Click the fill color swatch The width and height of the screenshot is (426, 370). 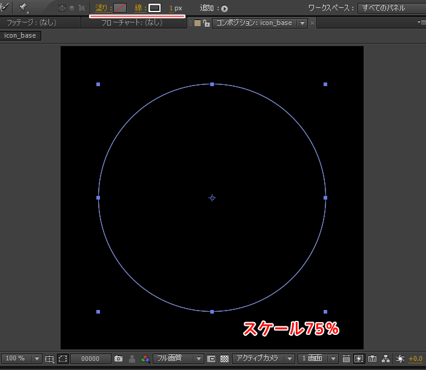[120, 8]
